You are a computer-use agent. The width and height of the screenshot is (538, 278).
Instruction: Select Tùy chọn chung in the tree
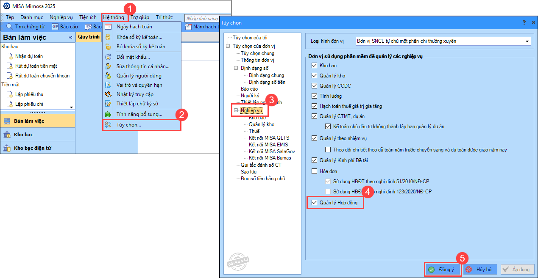[257, 53]
